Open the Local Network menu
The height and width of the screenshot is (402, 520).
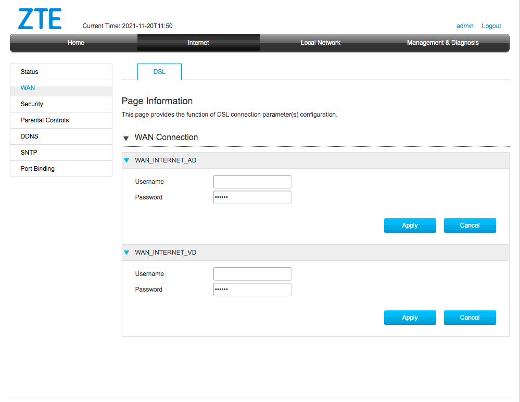(320, 43)
